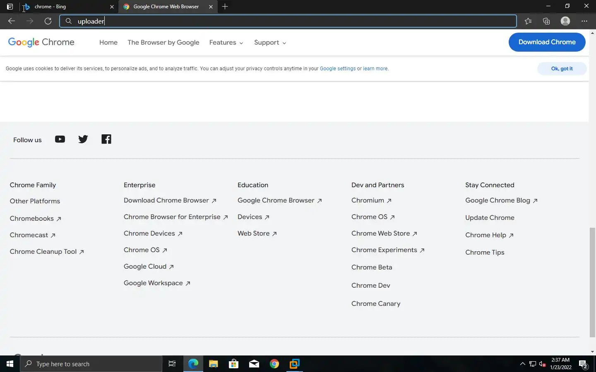Switch to Google Chrome Web Browser tab
Viewport: 596px width, 372px height.
coord(168,7)
